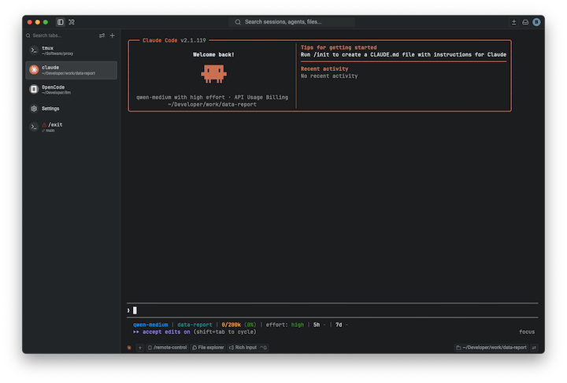Screen dimensions: 567x383
Task: Click the Welcome back! text
Action: click(213, 55)
